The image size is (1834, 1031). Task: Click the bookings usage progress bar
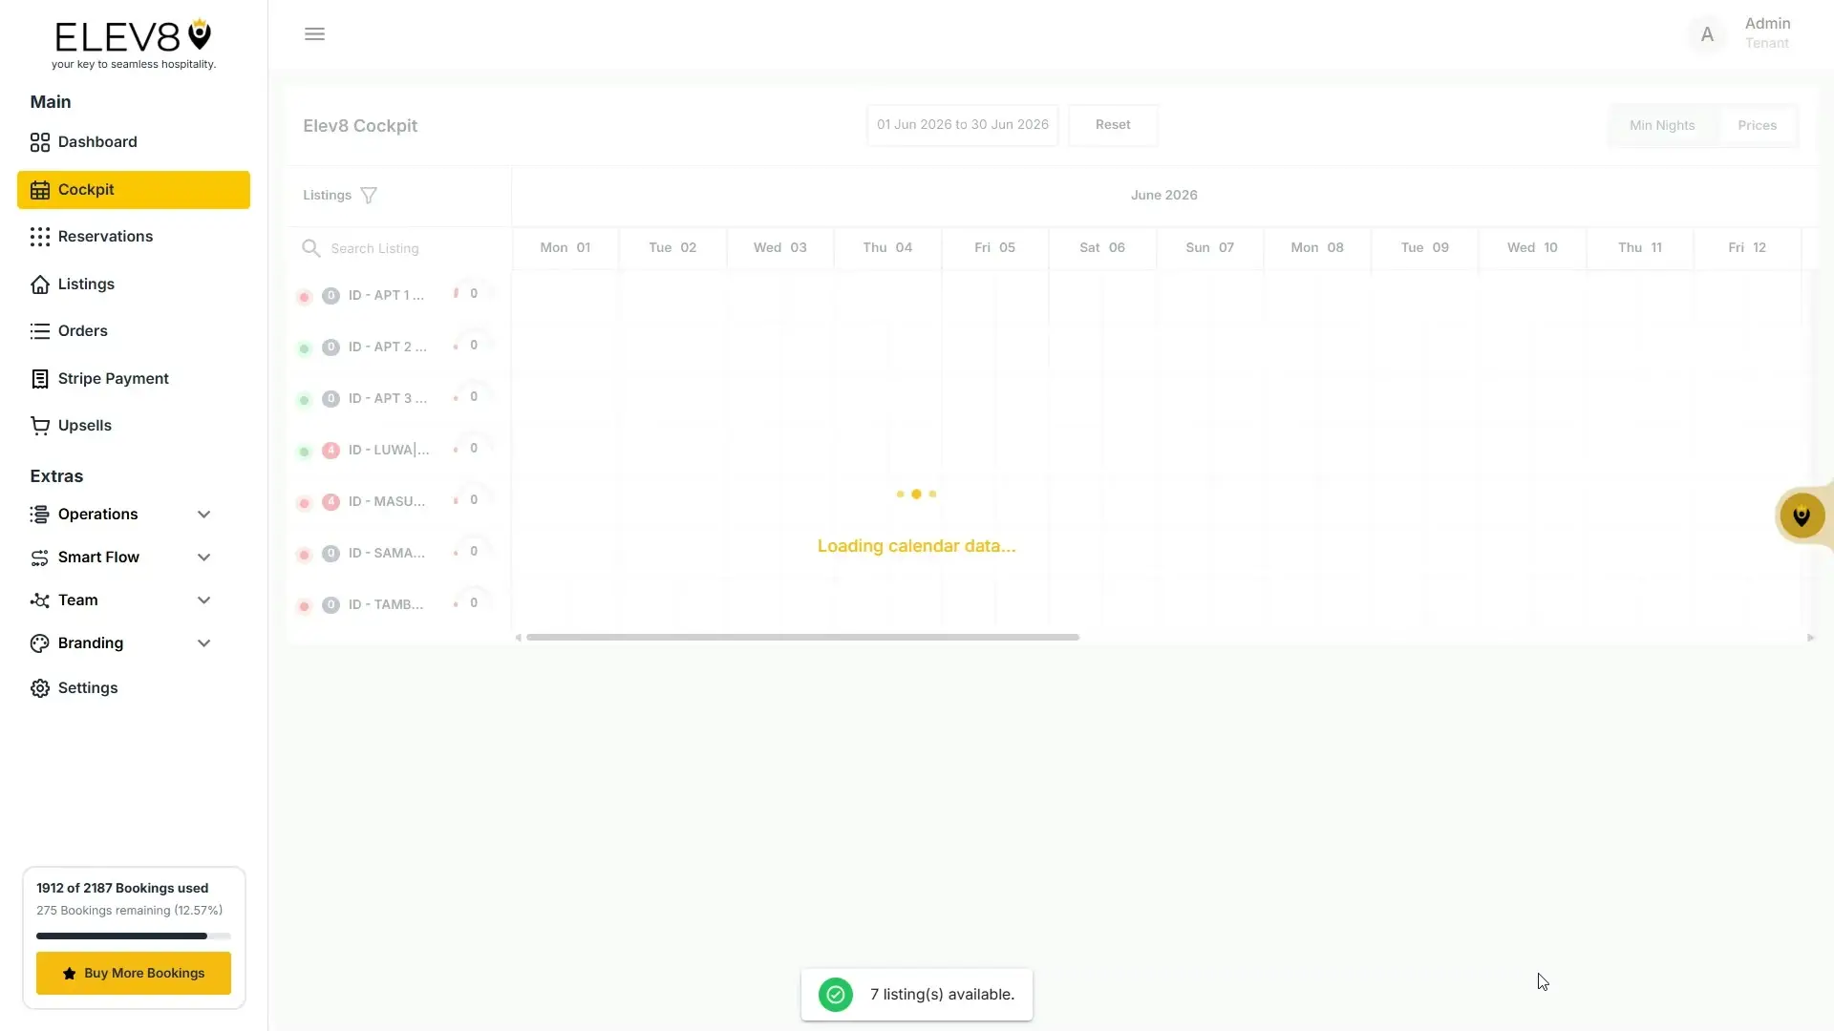click(x=134, y=936)
